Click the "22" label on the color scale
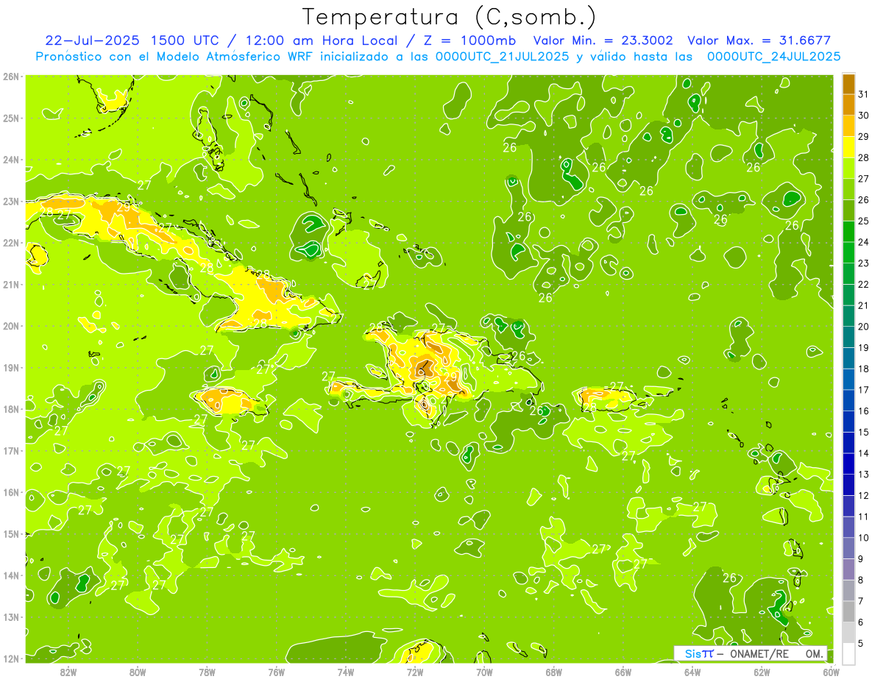The image size is (883, 682). pos(863,284)
